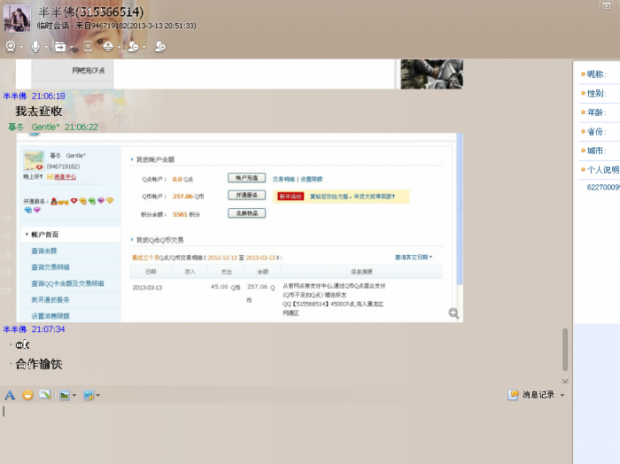
Task: Click the 半半佛 21:07:34 message header
Action: coord(34,329)
